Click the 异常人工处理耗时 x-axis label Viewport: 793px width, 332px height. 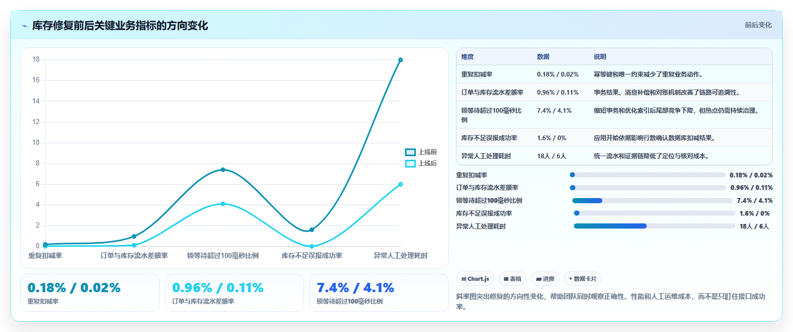point(401,256)
